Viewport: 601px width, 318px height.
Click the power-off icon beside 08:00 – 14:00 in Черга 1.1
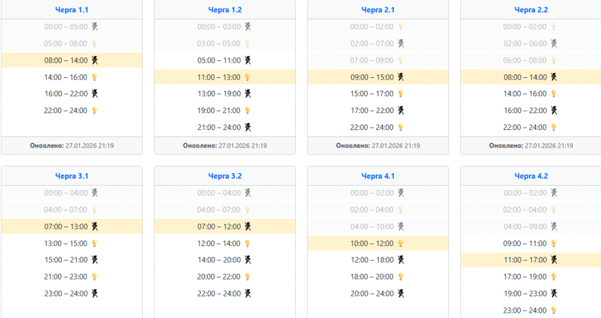point(94,60)
